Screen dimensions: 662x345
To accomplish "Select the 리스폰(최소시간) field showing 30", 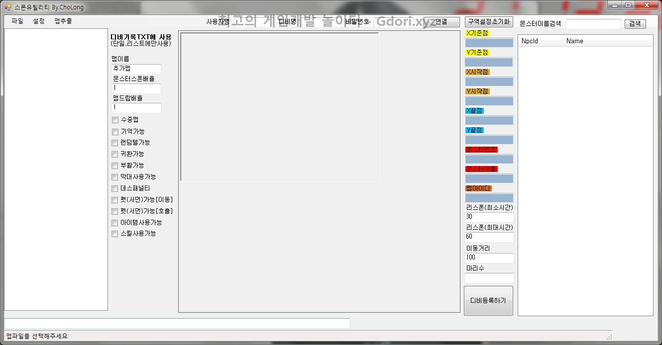I will pos(489,217).
